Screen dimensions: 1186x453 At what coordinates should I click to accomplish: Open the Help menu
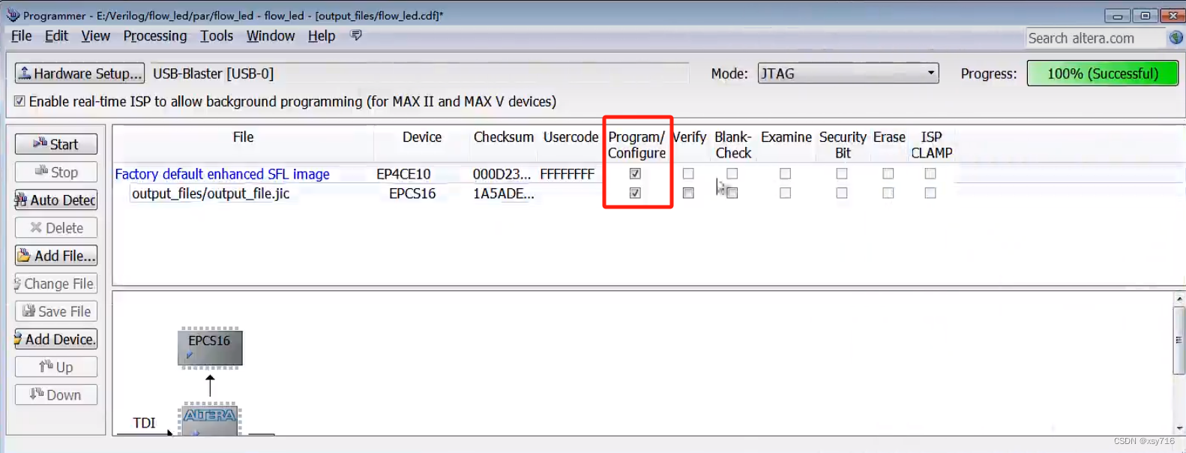(x=322, y=36)
